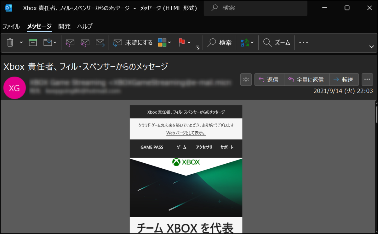378x234 pixels.
Task: Click inside the top search field
Action: [x=255, y=8]
